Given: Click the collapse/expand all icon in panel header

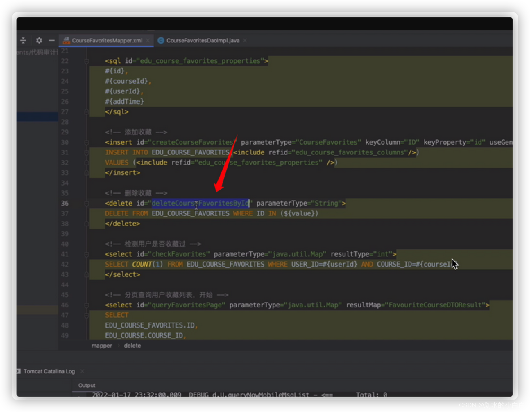Looking at the screenshot, I should [23, 41].
